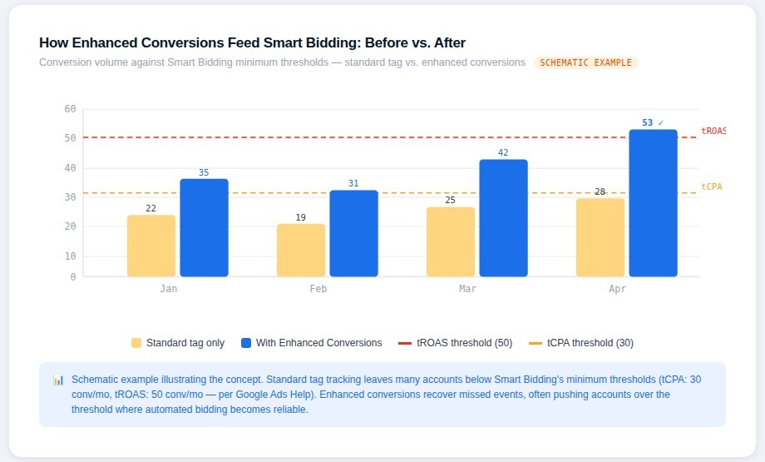Image resolution: width=765 pixels, height=462 pixels.
Task: Click the yellow Standard tag legend swatch
Action: coord(136,343)
